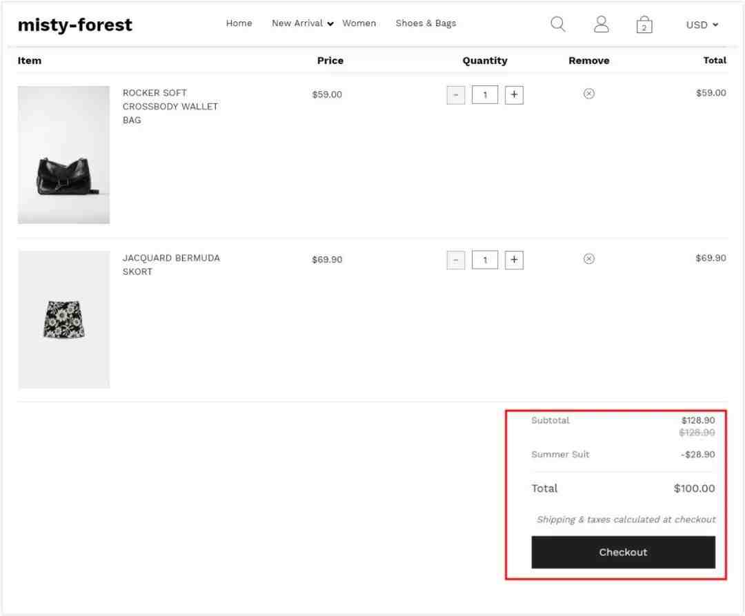Viewport: 745px width, 616px height.
Task: Click the misty-forest store logo
Action: (74, 25)
